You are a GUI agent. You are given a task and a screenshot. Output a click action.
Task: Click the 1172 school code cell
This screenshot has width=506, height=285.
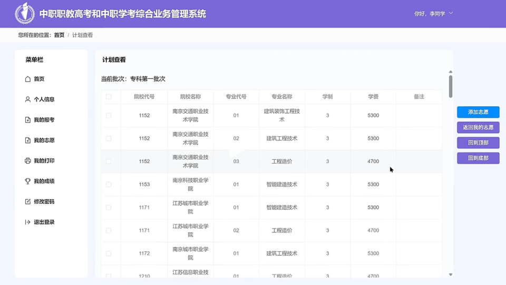[144, 253]
